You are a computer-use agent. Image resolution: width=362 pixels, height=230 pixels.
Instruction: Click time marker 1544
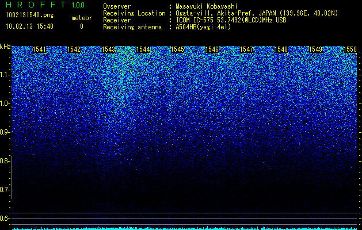(143, 49)
